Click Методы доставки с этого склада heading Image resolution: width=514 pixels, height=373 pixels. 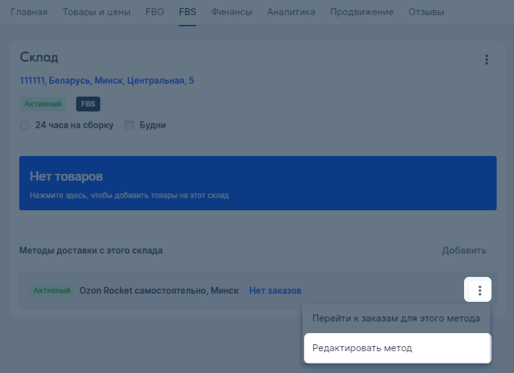(x=91, y=251)
